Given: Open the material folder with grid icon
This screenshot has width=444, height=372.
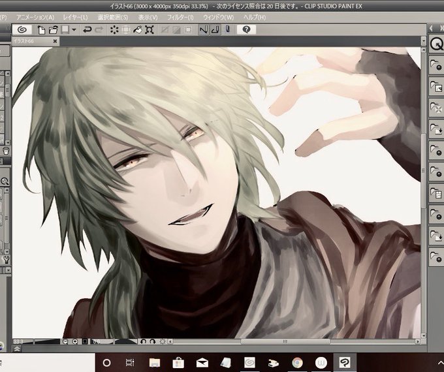Looking at the screenshot, I should (x=437, y=193).
